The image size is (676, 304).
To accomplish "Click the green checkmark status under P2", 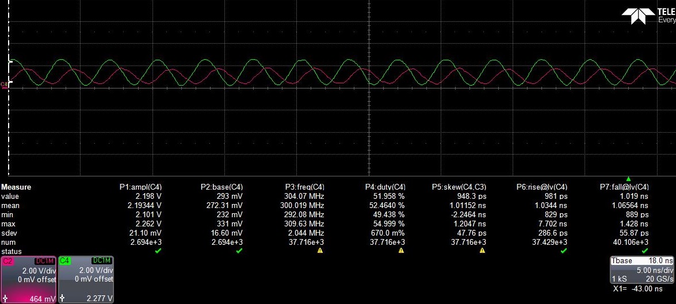I will click(239, 251).
